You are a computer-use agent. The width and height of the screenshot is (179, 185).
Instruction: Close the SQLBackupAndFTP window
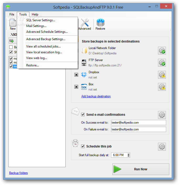[x=166, y=6]
